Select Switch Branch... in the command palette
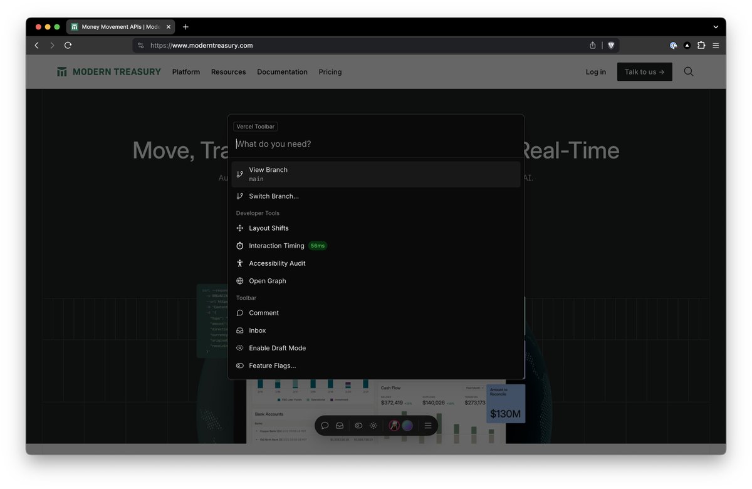This screenshot has height=489, width=752. click(376, 196)
